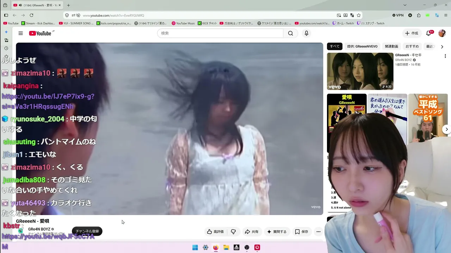Open a new browser tab
451x253 pixels.
(68, 5)
